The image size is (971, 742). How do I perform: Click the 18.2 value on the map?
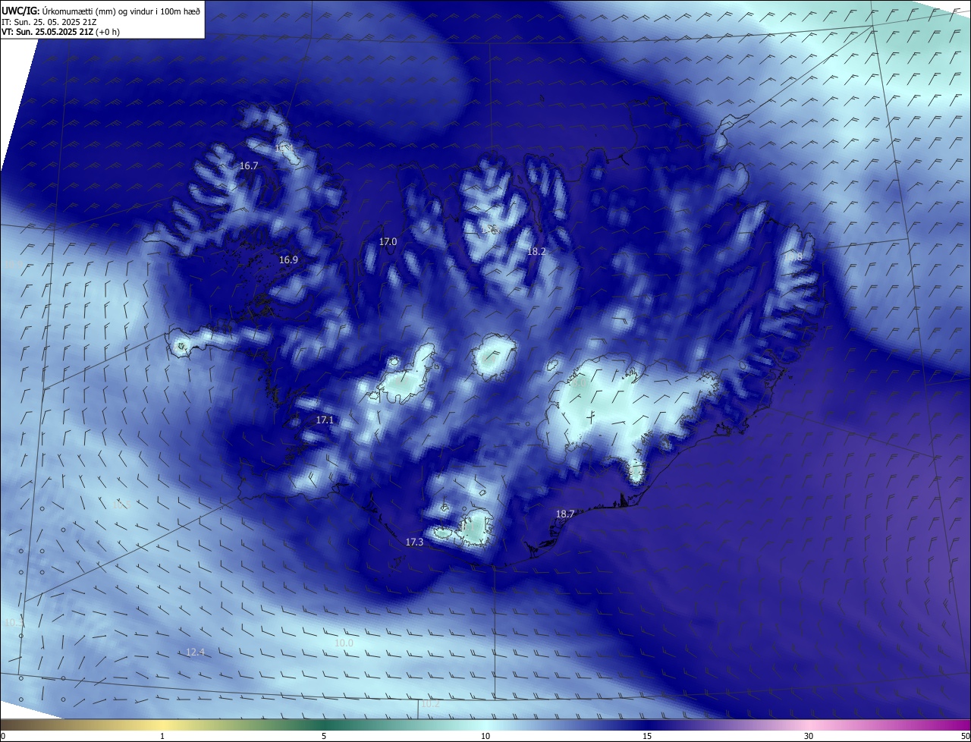(x=536, y=250)
